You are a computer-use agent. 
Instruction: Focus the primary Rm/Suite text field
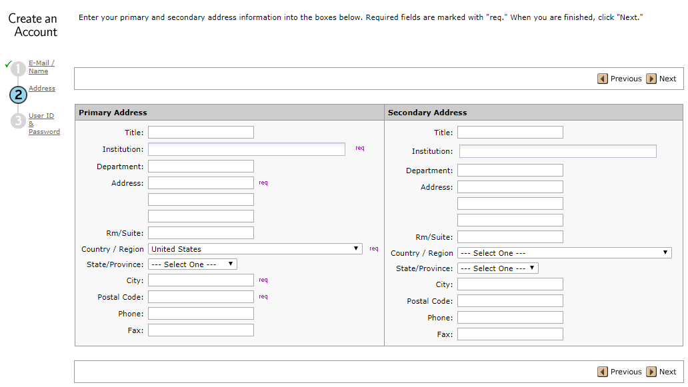point(201,232)
